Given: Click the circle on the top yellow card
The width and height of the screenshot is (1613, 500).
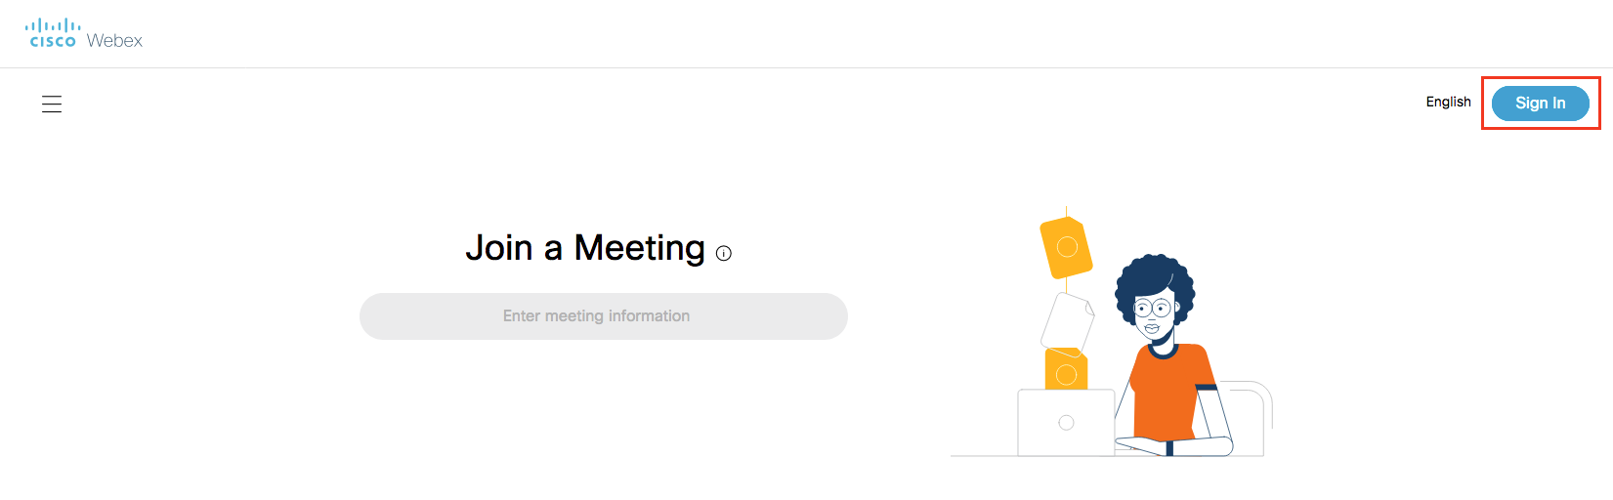Looking at the screenshot, I should [1067, 247].
